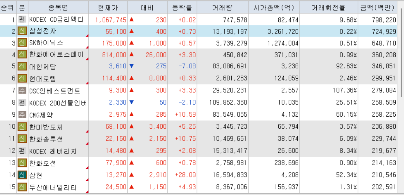404x195 pixels.
Task: Select the KODEX 200선물인버 stock name
Action: (58, 103)
